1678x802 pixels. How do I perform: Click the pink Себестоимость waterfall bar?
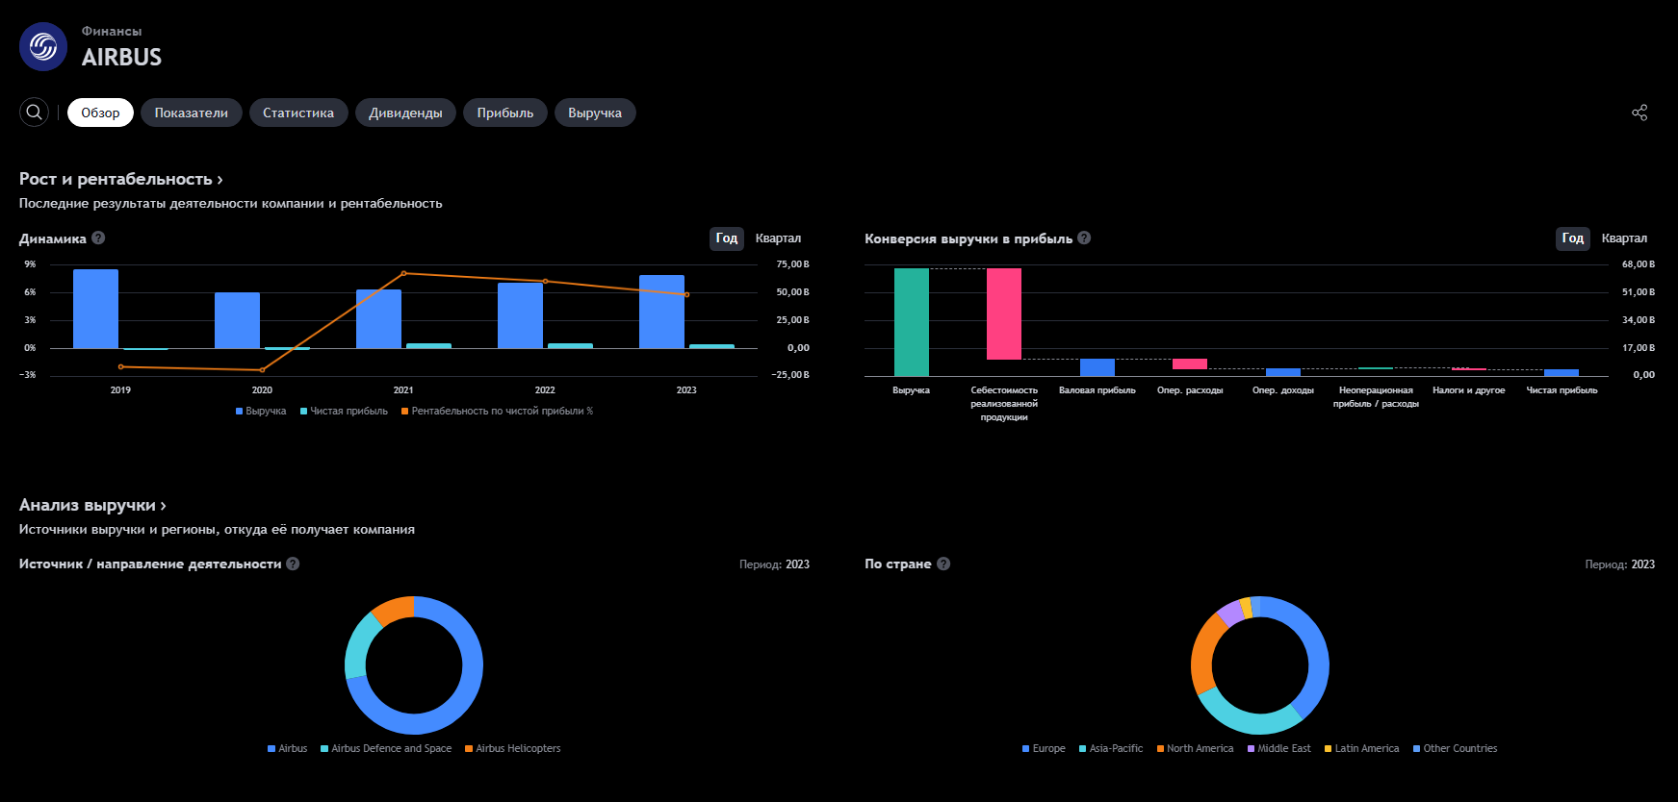click(x=1004, y=313)
